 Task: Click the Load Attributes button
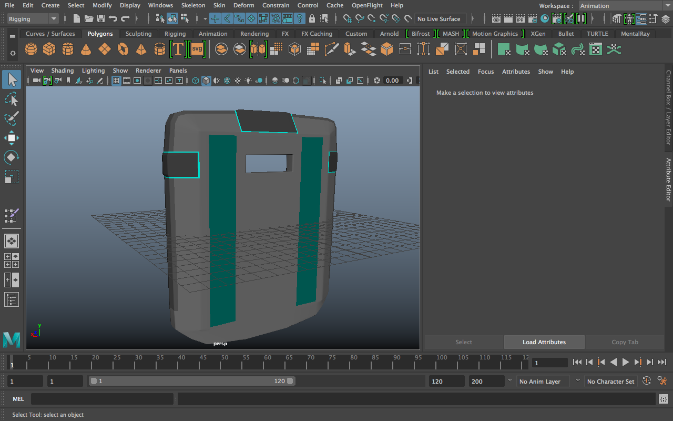pyautogui.click(x=544, y=342)
